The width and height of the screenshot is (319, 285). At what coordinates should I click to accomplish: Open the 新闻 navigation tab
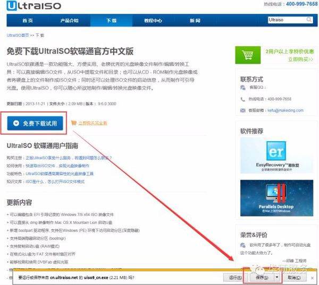195,21
